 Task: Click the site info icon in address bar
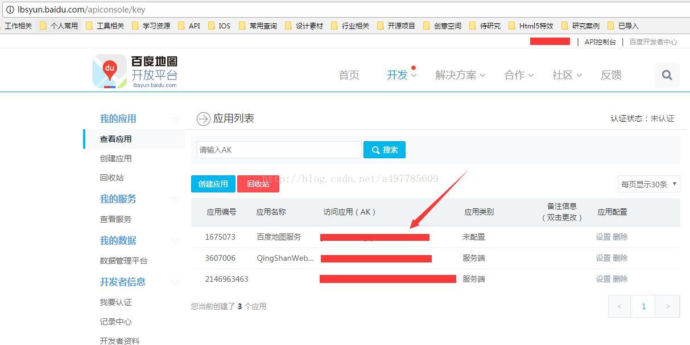[10, 10]
